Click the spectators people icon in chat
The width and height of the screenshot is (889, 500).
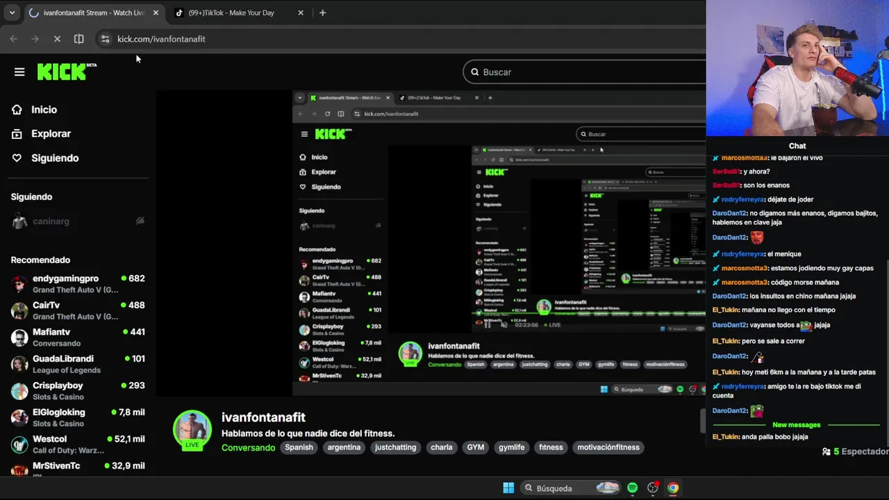826,451
